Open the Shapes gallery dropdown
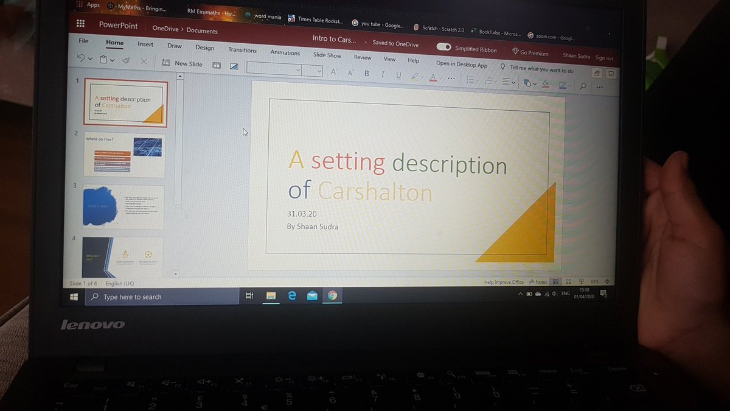Screen dimensions: 730x411 tap(529, 83)
